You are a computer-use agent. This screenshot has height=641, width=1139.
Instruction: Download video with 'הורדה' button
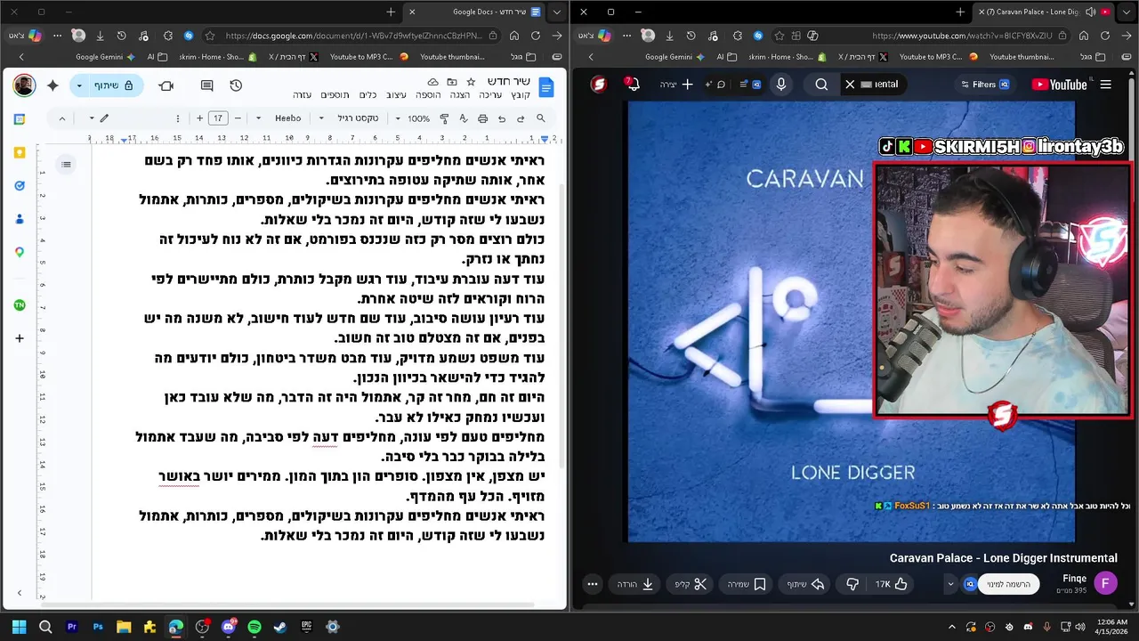pyautogui.click(x=636, y=584)
